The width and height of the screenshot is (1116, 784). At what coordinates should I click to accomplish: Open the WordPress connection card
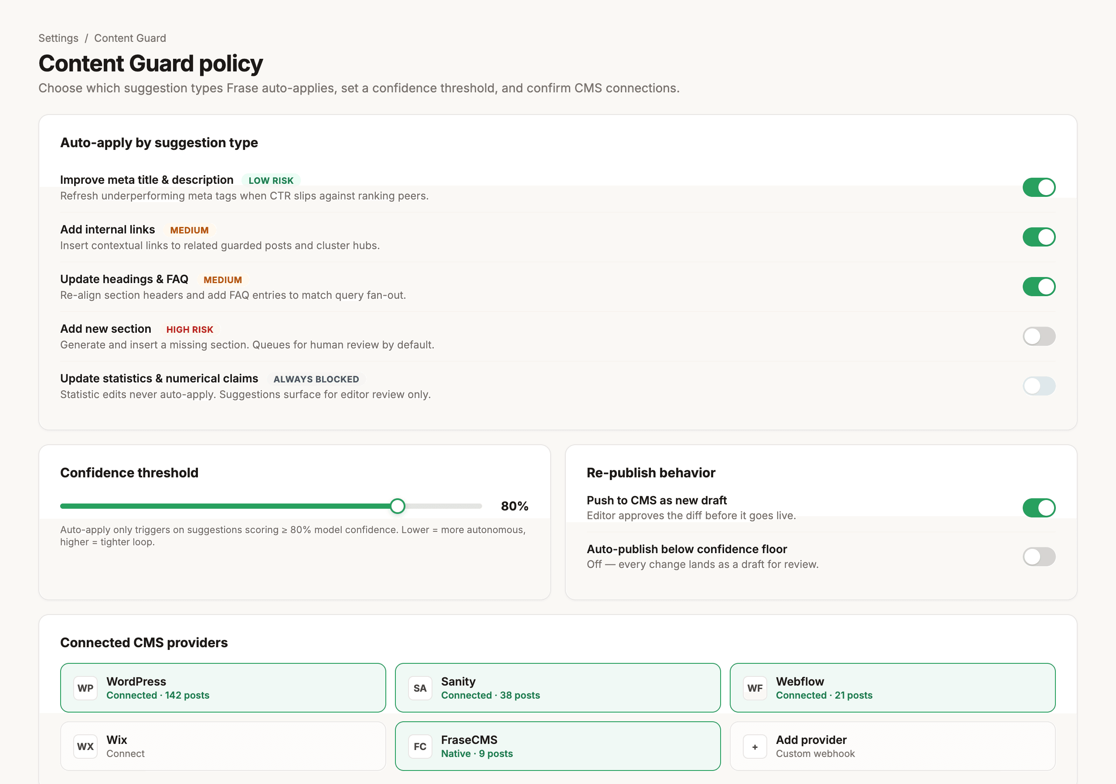(223, 688)
